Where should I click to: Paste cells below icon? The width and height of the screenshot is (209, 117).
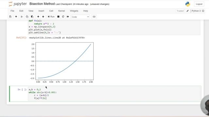coord(32,17)
